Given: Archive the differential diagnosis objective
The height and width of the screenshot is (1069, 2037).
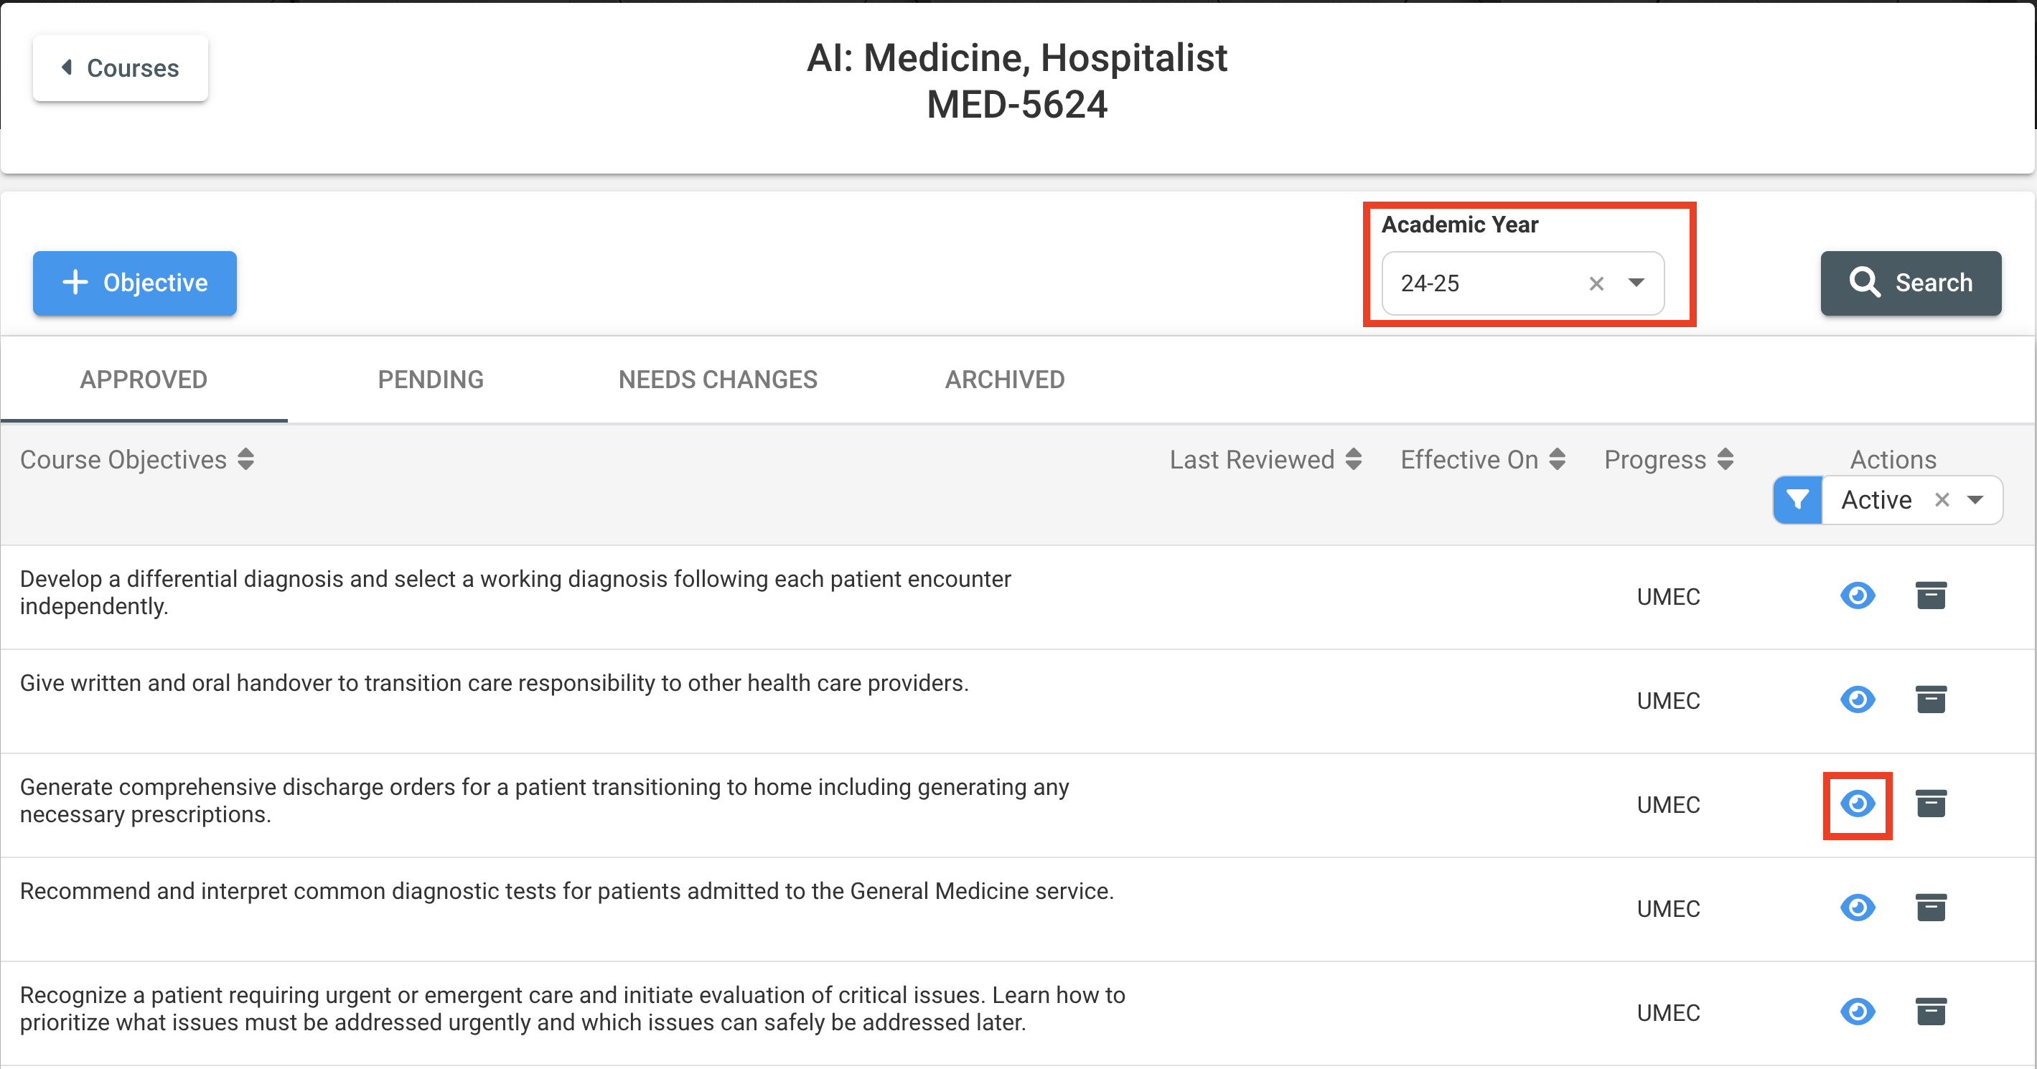Looking at the screenshot, I should click(1931, 595).
